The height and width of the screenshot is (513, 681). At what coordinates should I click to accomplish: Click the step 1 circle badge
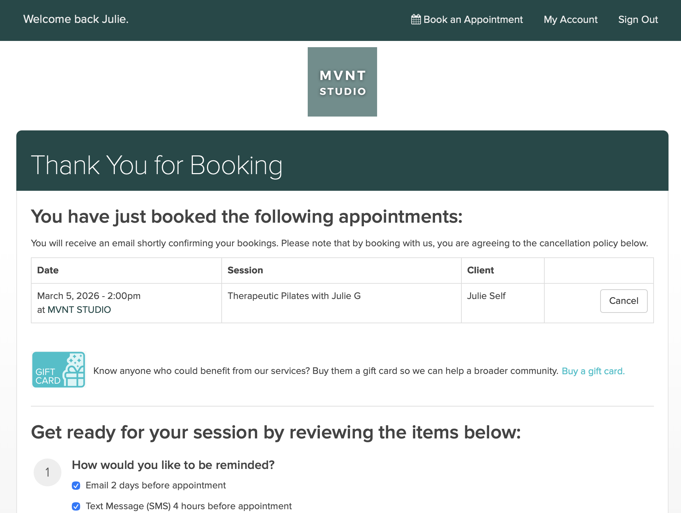pyautogui.click(x=48, y=472)
